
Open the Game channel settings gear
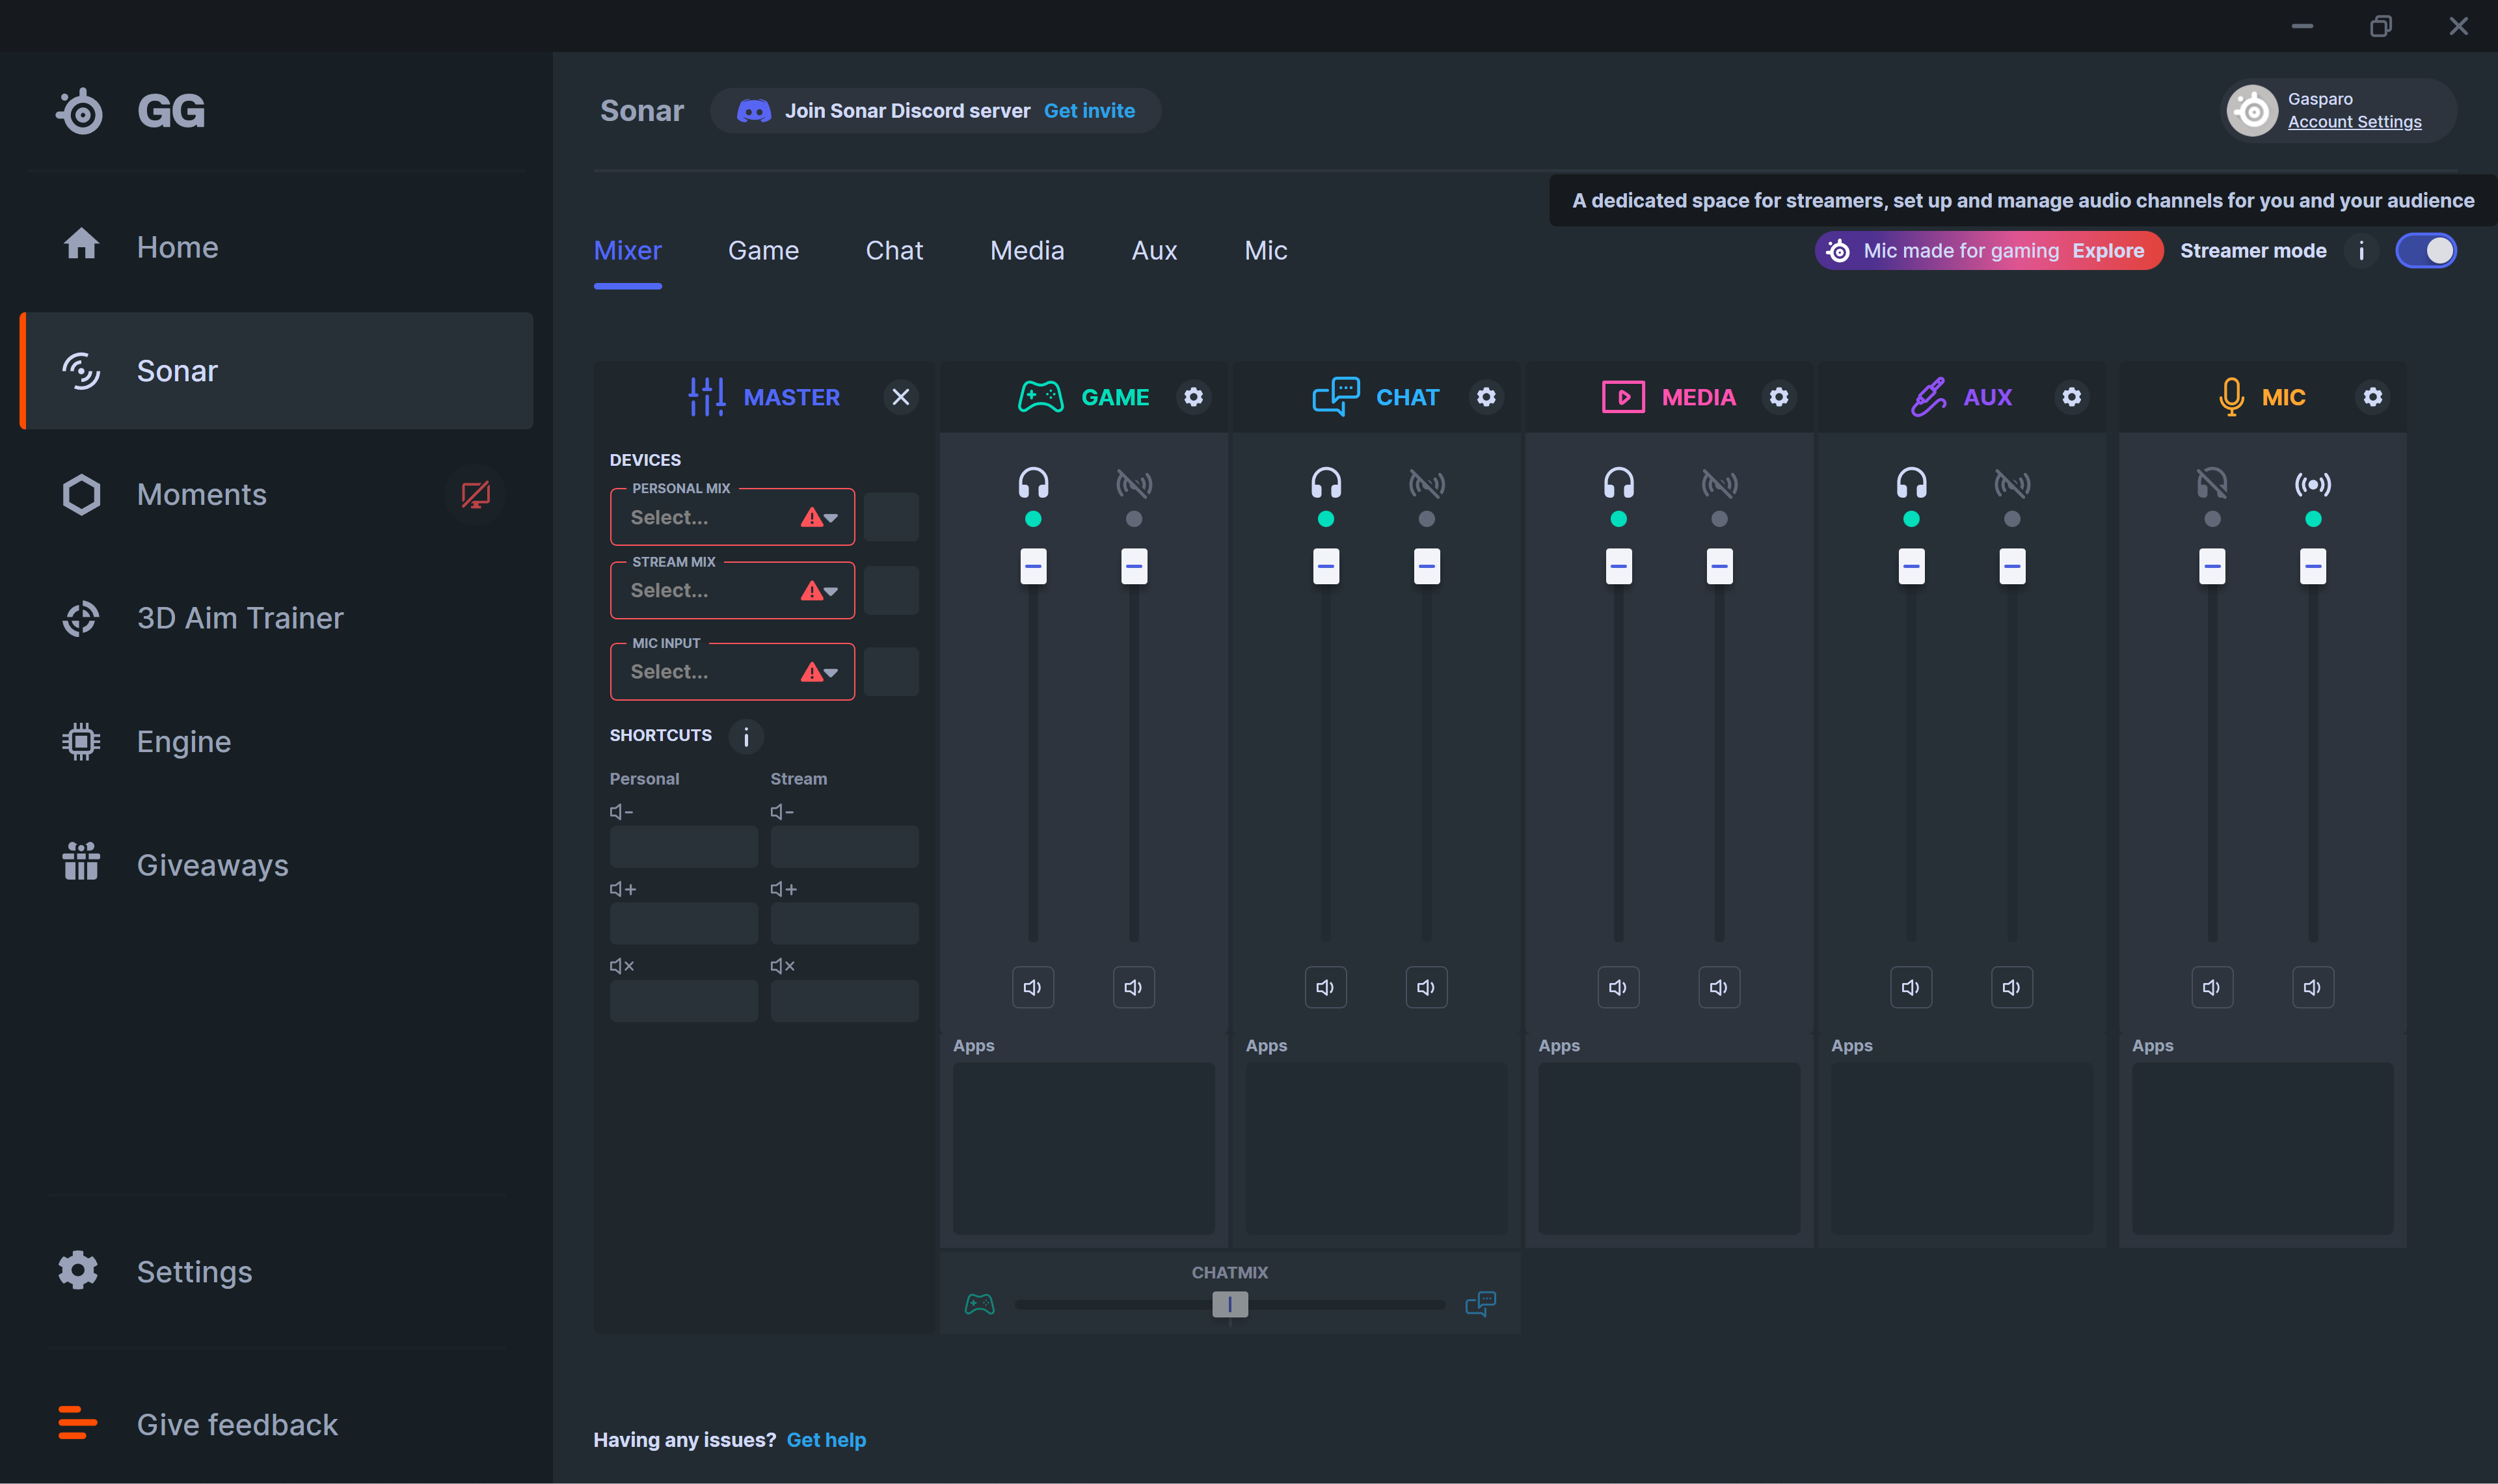[x=1194, y=397]
